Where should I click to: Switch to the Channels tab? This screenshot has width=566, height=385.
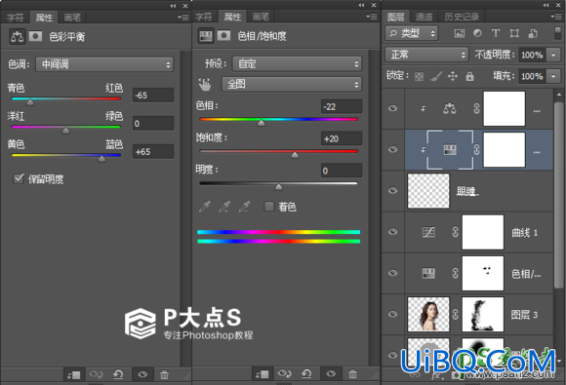424,17
